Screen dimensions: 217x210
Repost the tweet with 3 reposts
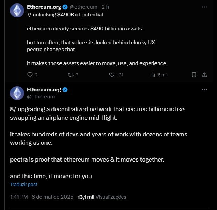point(73,75)
